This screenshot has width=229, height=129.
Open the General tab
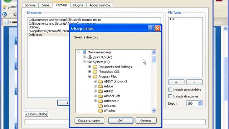(x=30, y=5)
